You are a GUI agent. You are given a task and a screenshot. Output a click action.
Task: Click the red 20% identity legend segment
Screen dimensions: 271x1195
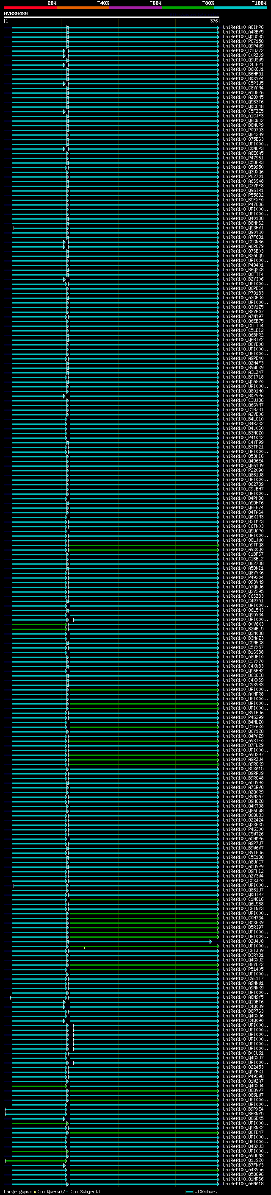tap(30, 8)
